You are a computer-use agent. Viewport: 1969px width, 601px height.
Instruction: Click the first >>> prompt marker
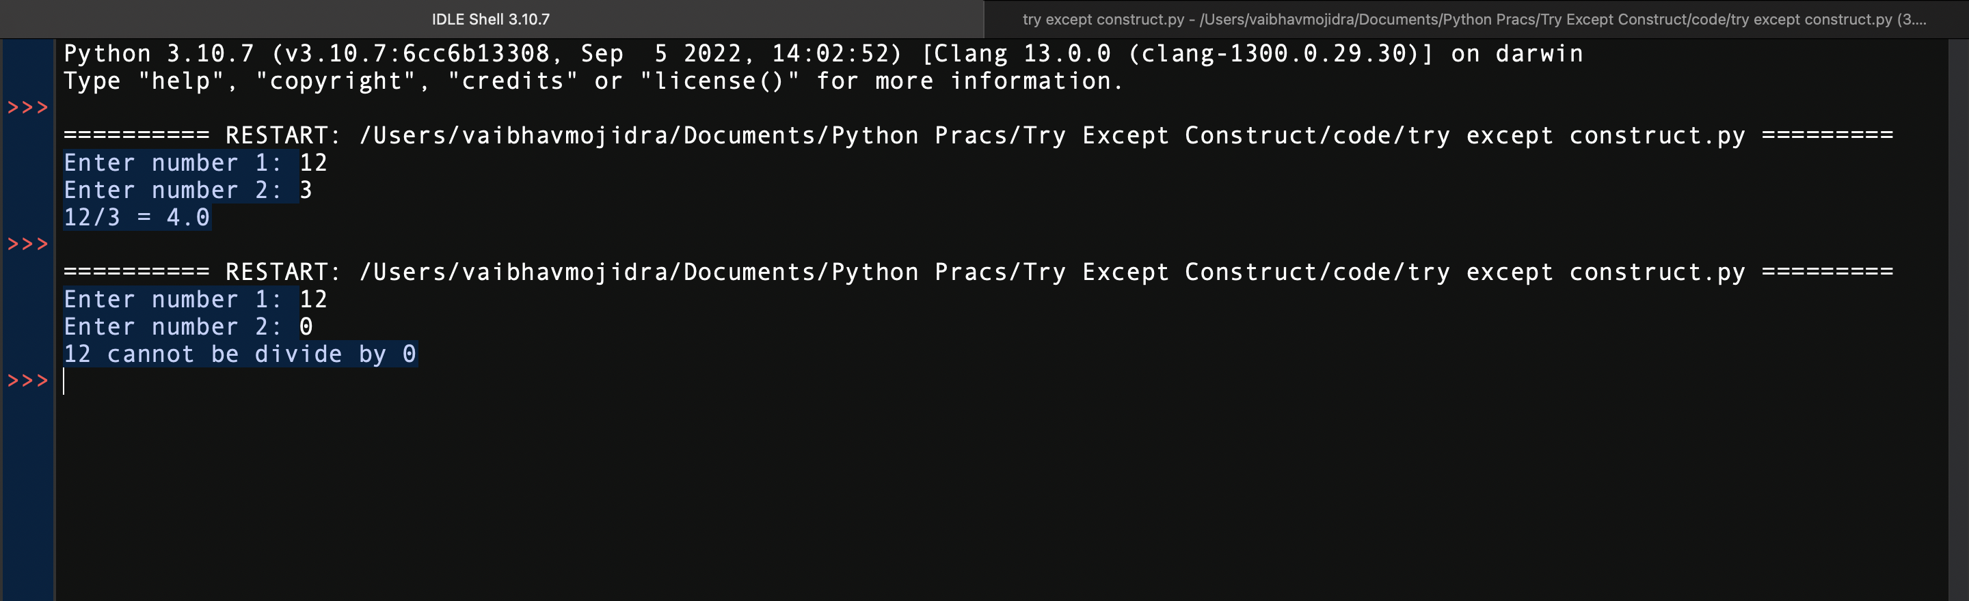coord(27,108)
